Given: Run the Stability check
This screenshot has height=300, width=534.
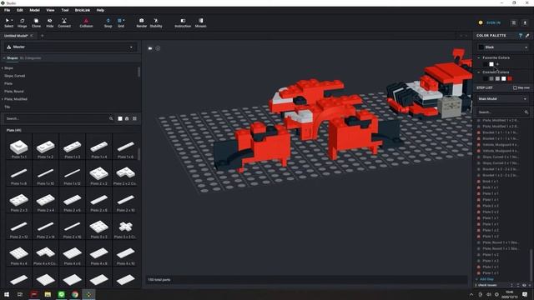Looking at the screenshot, I should [x=156, y=22].
